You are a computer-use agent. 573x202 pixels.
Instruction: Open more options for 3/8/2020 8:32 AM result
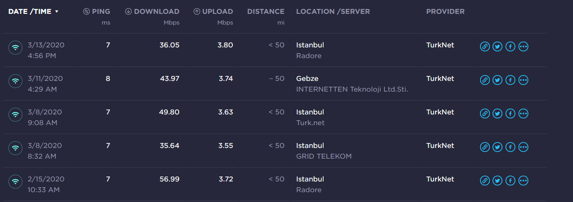click(523, 147)
